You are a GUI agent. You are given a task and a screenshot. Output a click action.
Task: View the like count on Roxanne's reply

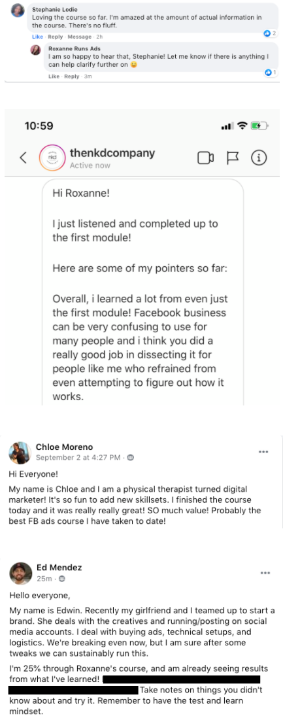tap(271, 73)
